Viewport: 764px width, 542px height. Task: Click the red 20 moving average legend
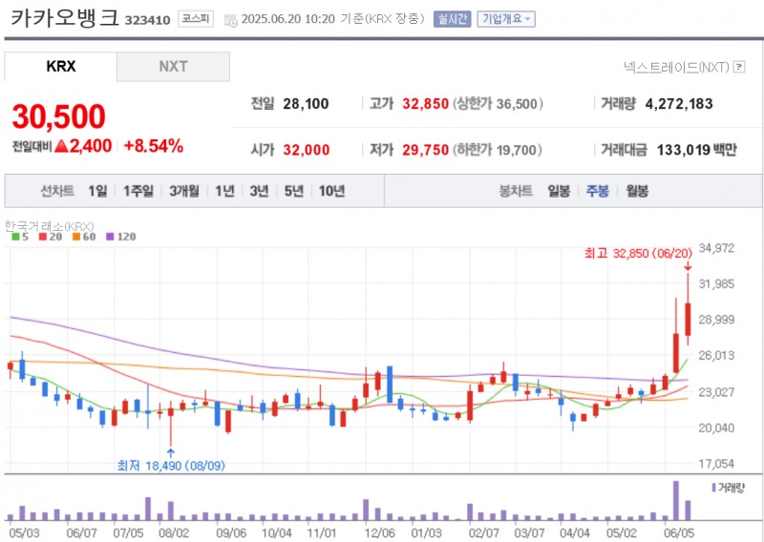(51, 237)
